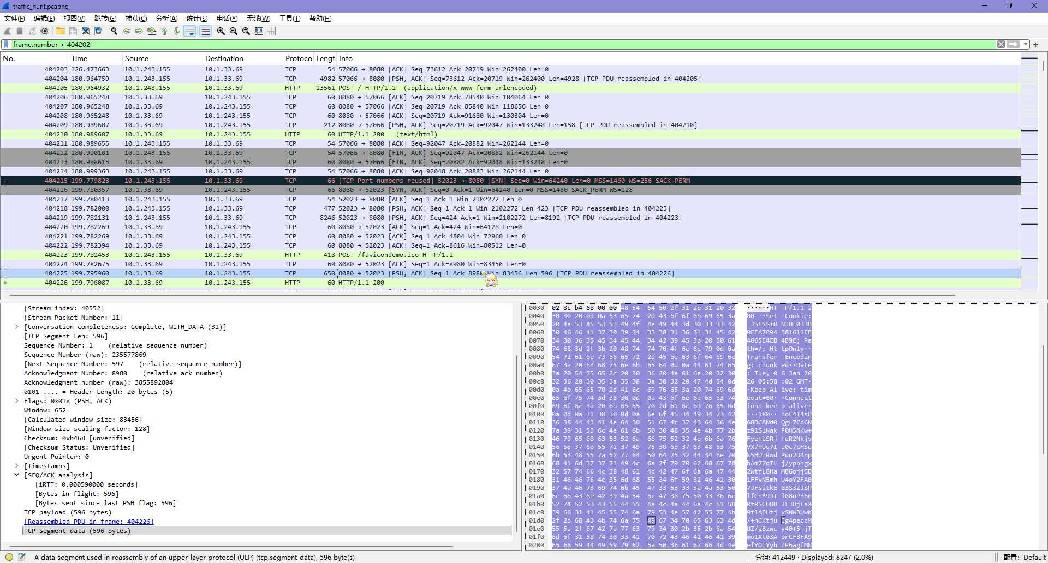
Task: Click the zoom in toolbar icon
Action: tap(221, 31)
